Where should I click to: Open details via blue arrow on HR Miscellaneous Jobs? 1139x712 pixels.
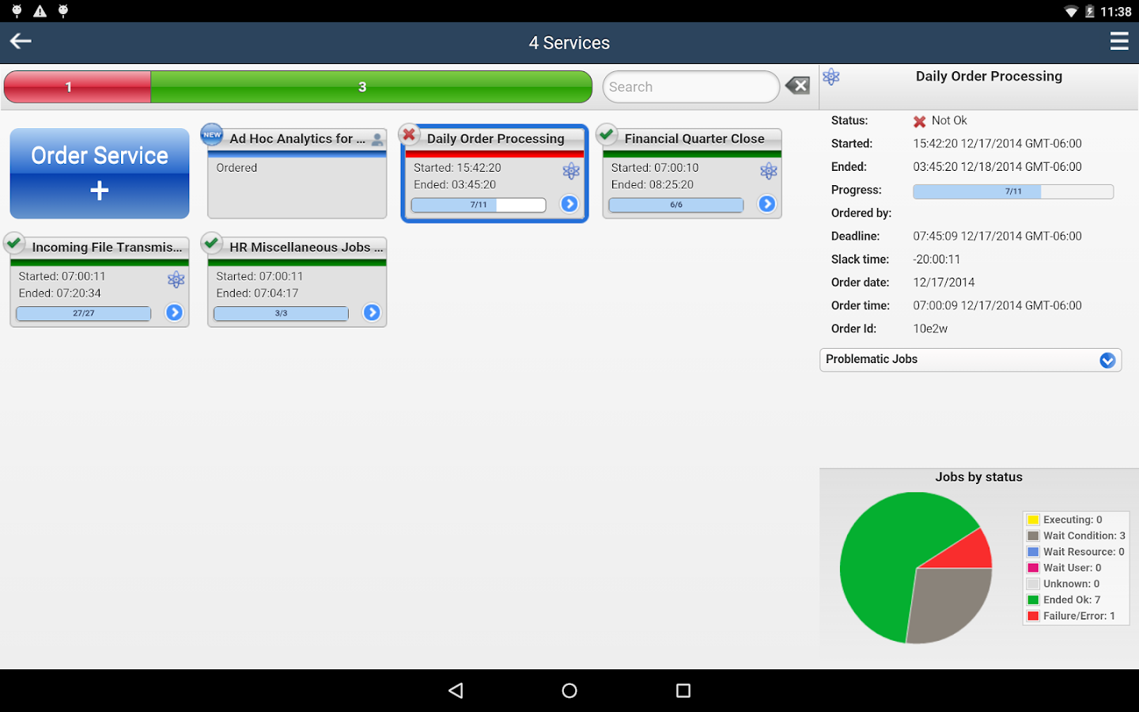(372, 312)
